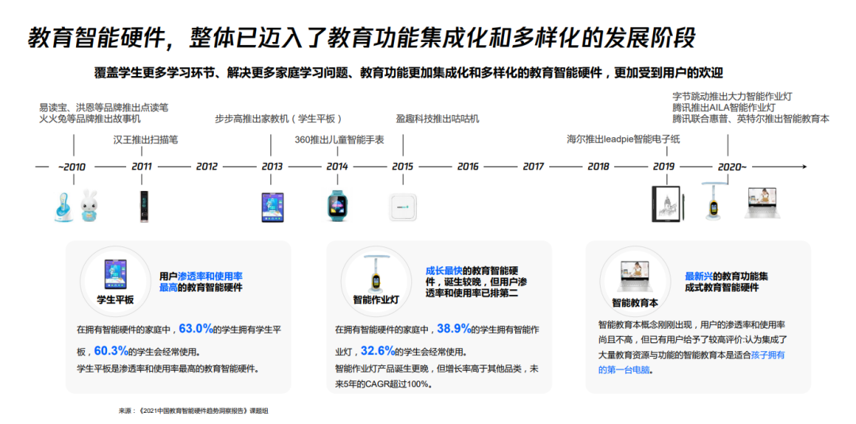Click the 60.3% figure
The height and width of the screenshot is (424, 856).
[111, 350]
